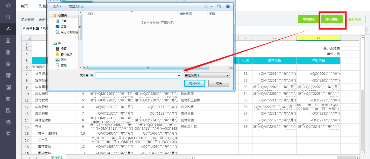Image resolution: width=370 pixels, height=159 pixels.
Task: Click the view mode icon in dialog toolbar
Action: click(x=206, y=6)
